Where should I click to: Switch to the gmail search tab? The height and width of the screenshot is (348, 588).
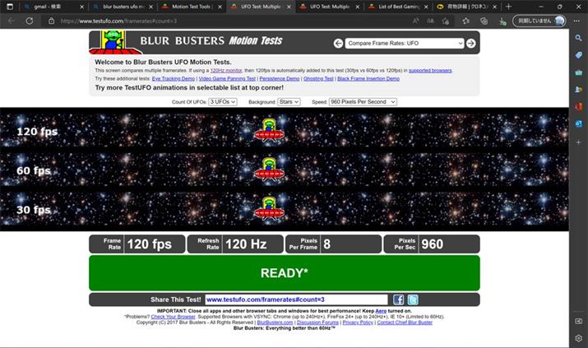(x=53, y=7)
